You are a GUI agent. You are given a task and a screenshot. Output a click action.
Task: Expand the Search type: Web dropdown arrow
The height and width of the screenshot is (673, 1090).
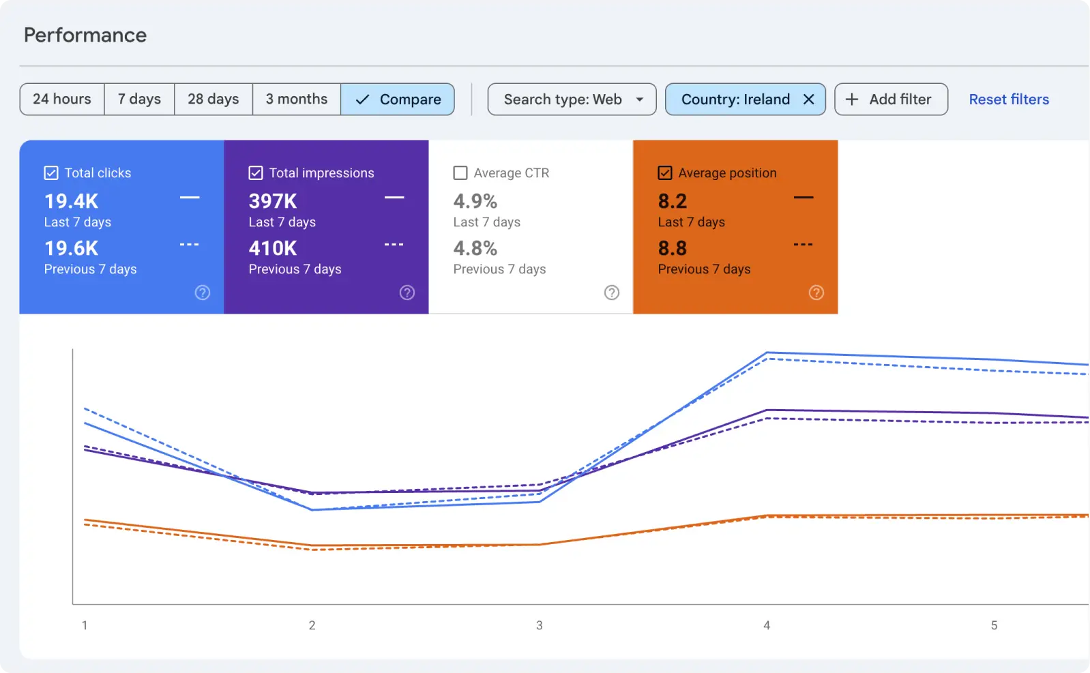[x=640, y=100]
